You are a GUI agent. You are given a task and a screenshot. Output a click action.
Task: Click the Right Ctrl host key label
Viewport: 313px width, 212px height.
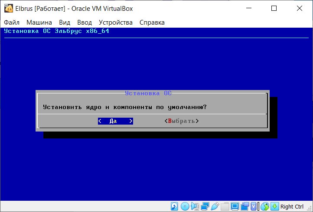tap(292, 206)
